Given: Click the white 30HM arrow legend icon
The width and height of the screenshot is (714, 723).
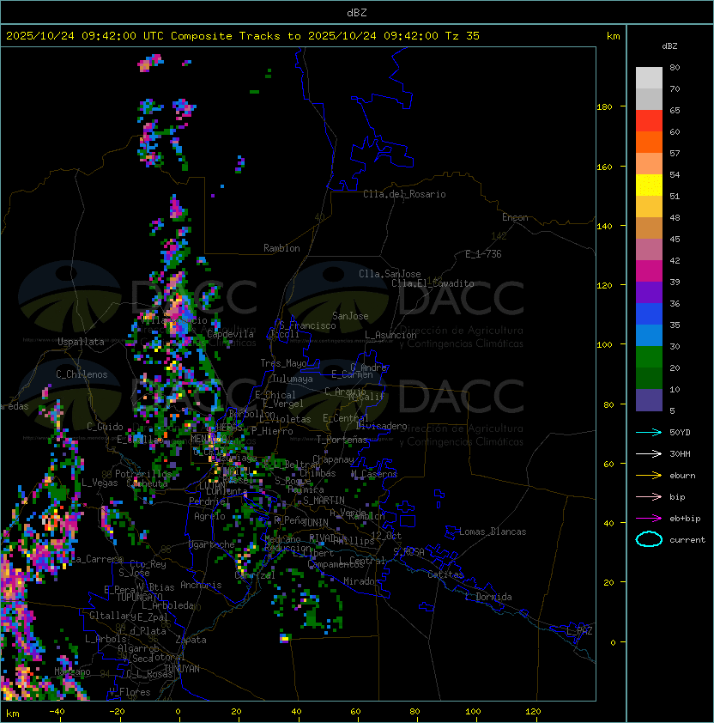Looking at the screenshot, I should 649,453.
